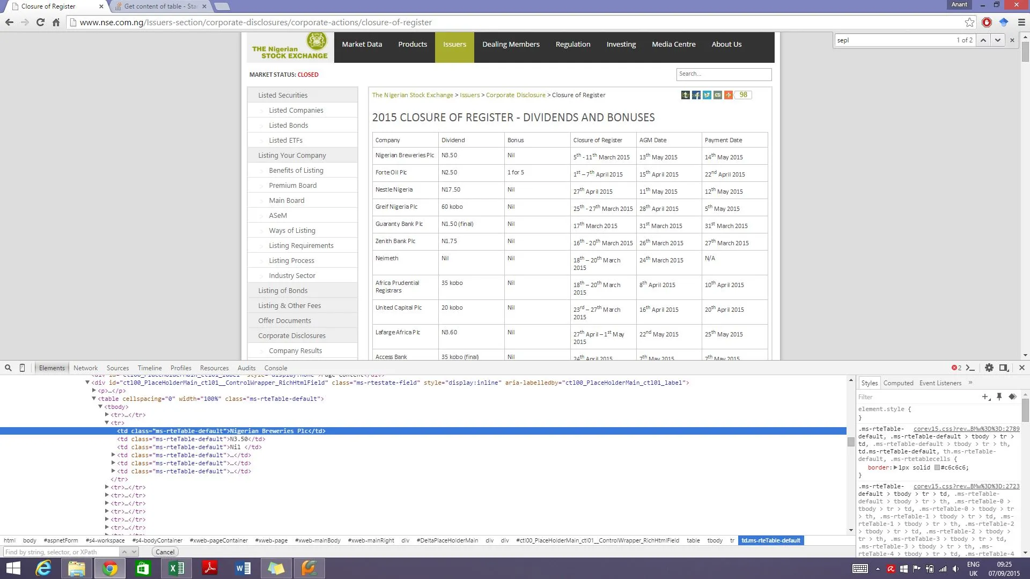Screen dimensions: 1030x579
Task: Open the Event Listeners tab
Action: [940, 383]
